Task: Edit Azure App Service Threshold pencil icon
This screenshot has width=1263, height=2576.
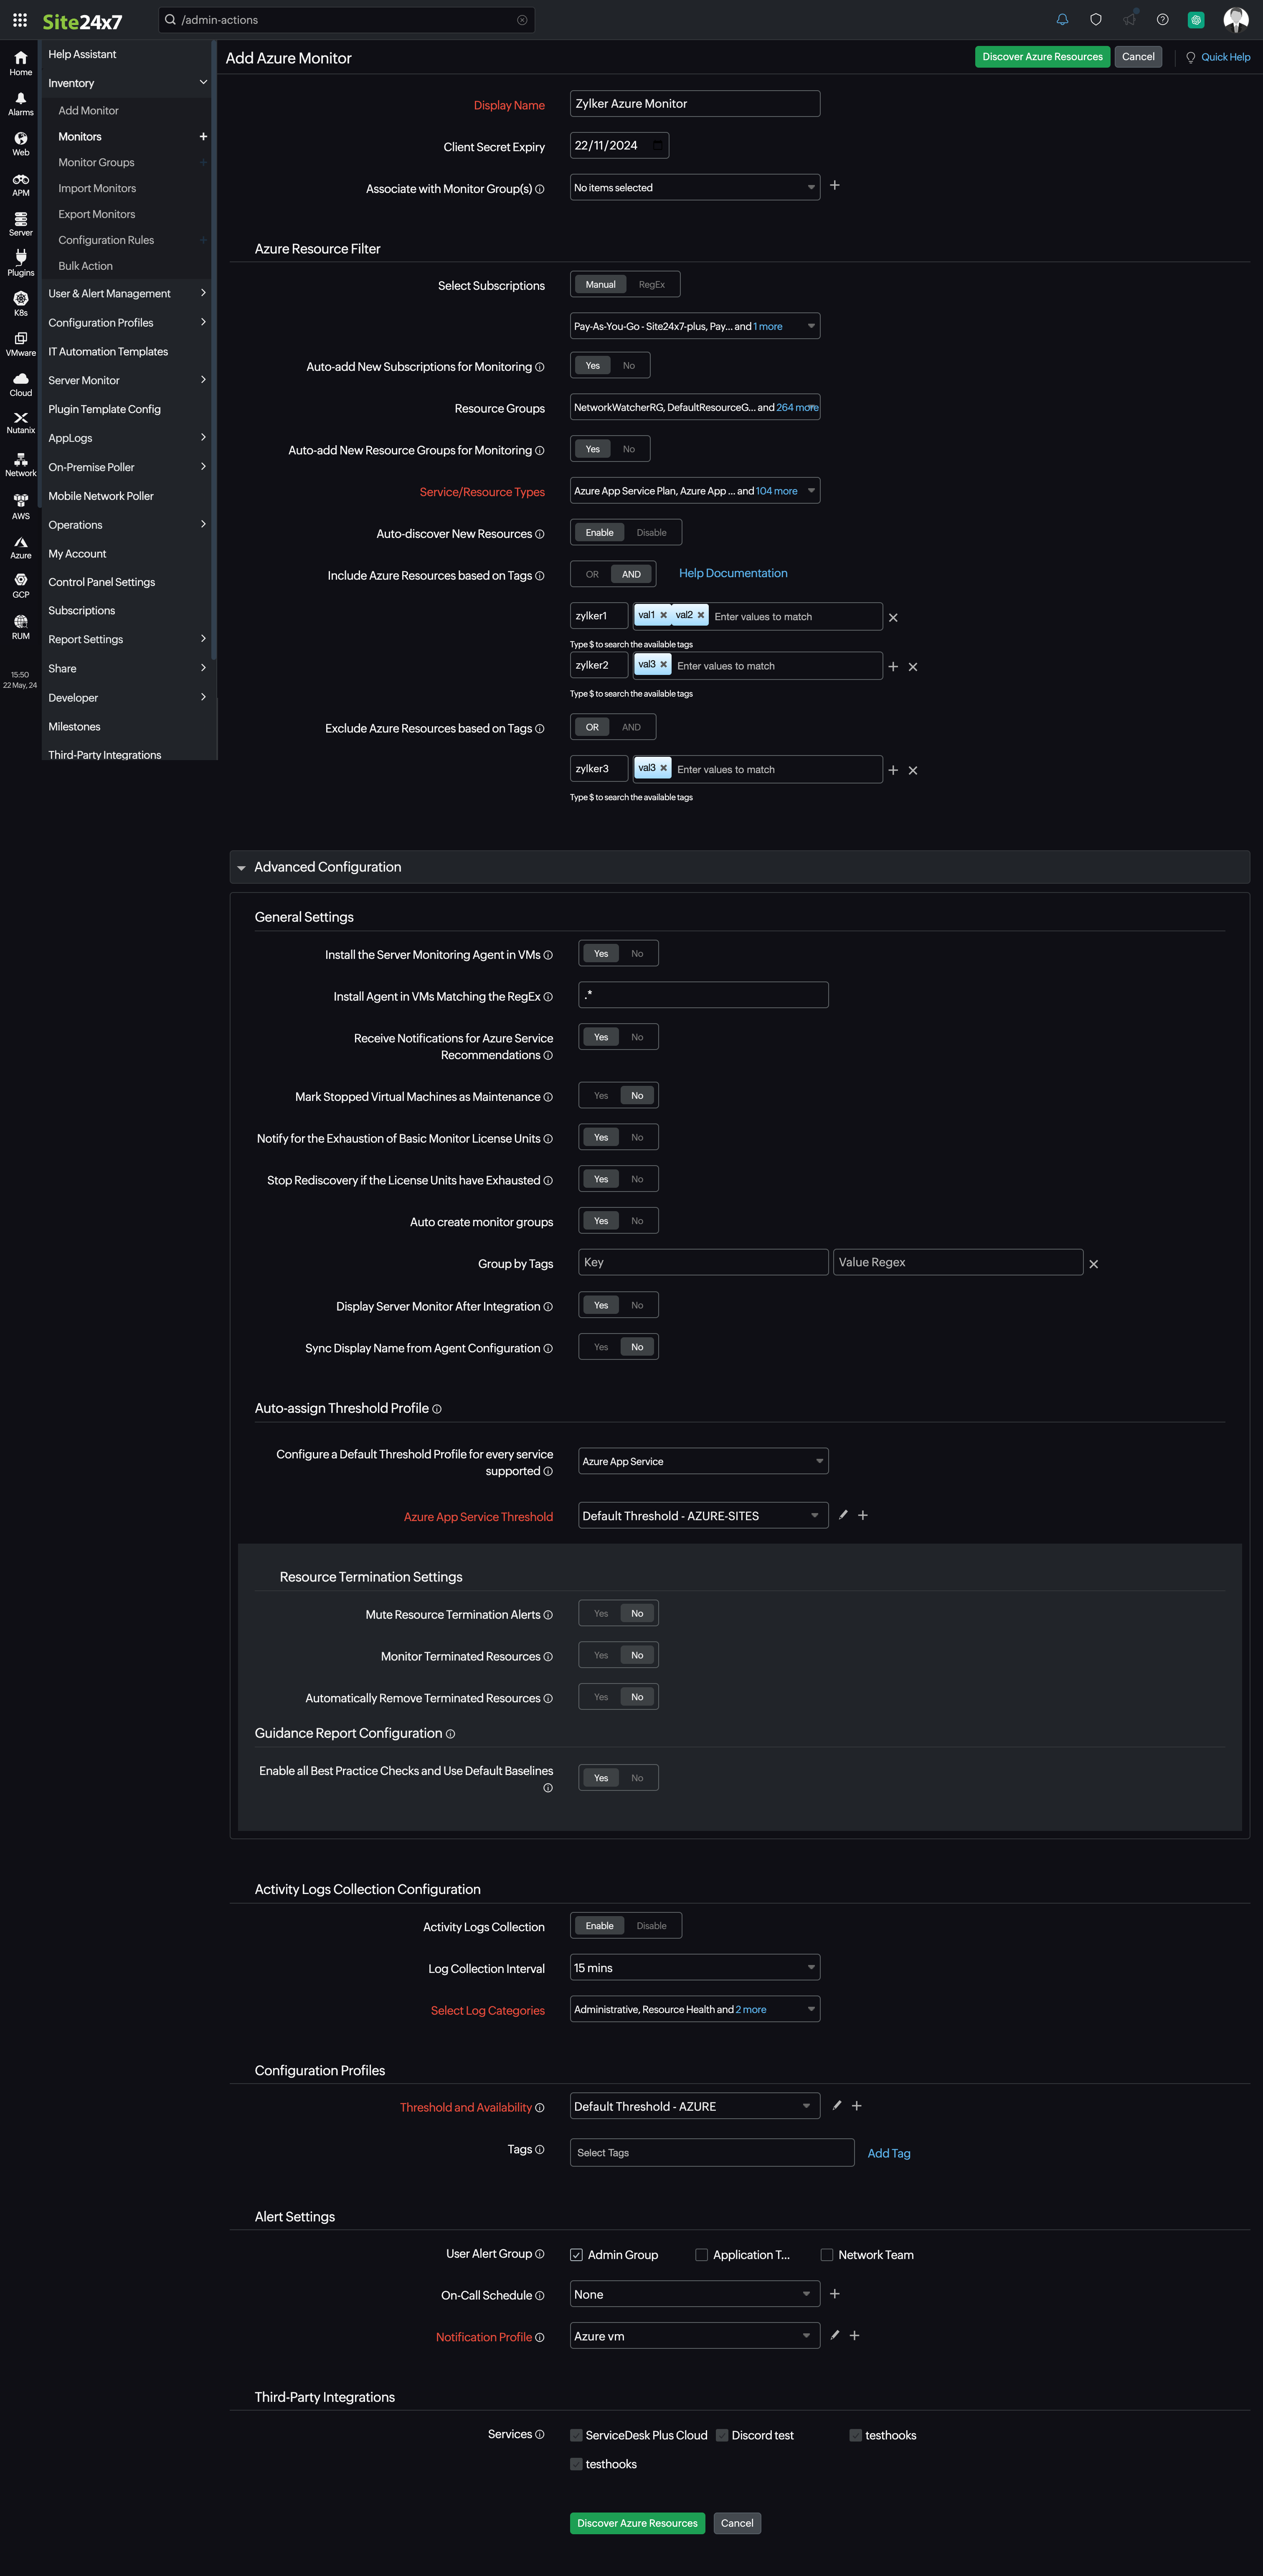Action: 843,1515
